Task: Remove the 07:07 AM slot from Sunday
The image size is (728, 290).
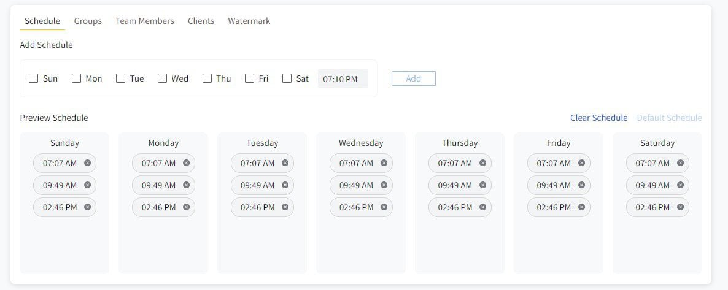Action: (87, 163)
